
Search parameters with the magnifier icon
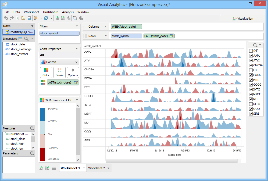(32, 153)
